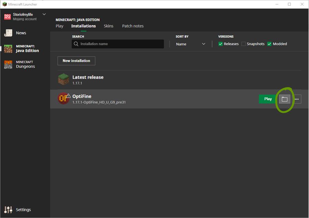Click the Java Edition grass block icon
This screenshot has height=218, width=309.
coord(8,49)
